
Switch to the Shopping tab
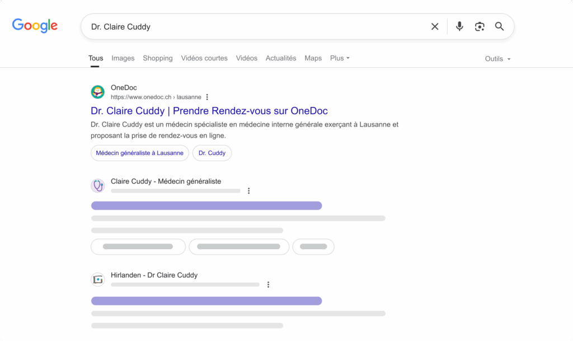[157, 58]
